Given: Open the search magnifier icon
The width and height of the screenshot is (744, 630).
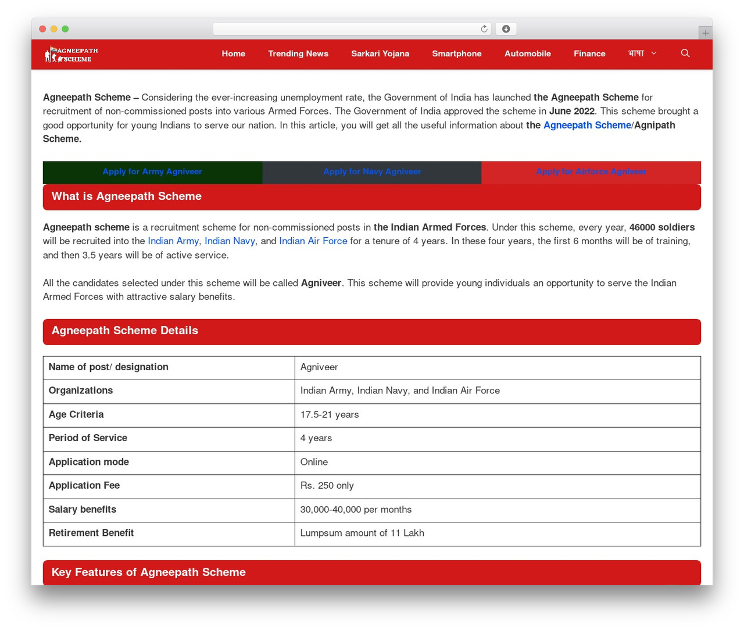Looking at the screenshot, I should coord(685,53).
